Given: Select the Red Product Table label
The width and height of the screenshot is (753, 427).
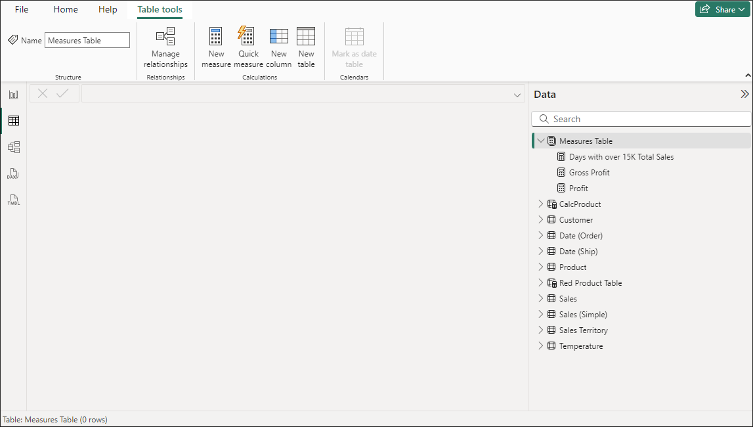Looking at the screenshot, I should [x=591, y=283].
